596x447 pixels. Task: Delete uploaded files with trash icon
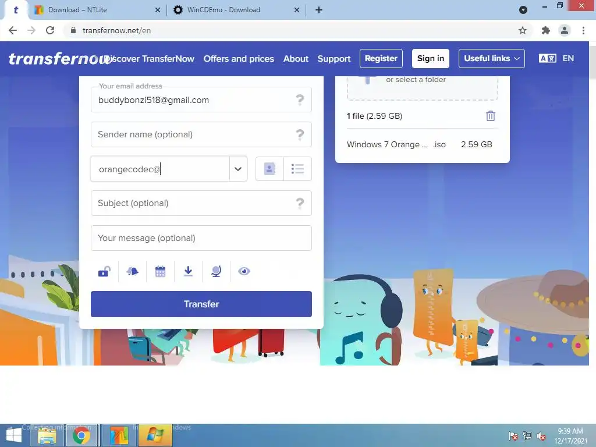(490, 116)
